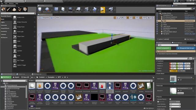
Task: Click Save All in Content Browser
Action: point(25,77)
